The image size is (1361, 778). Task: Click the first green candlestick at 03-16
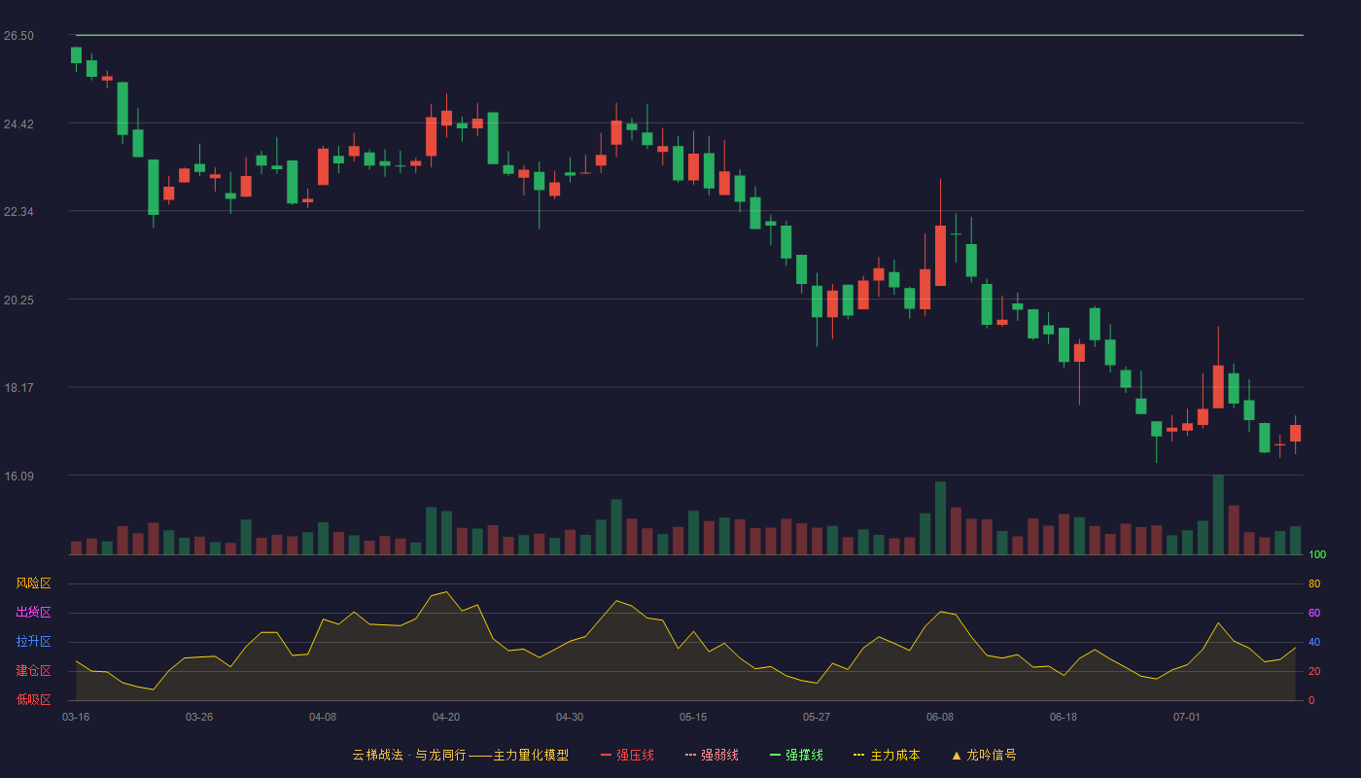coord(76,55)
